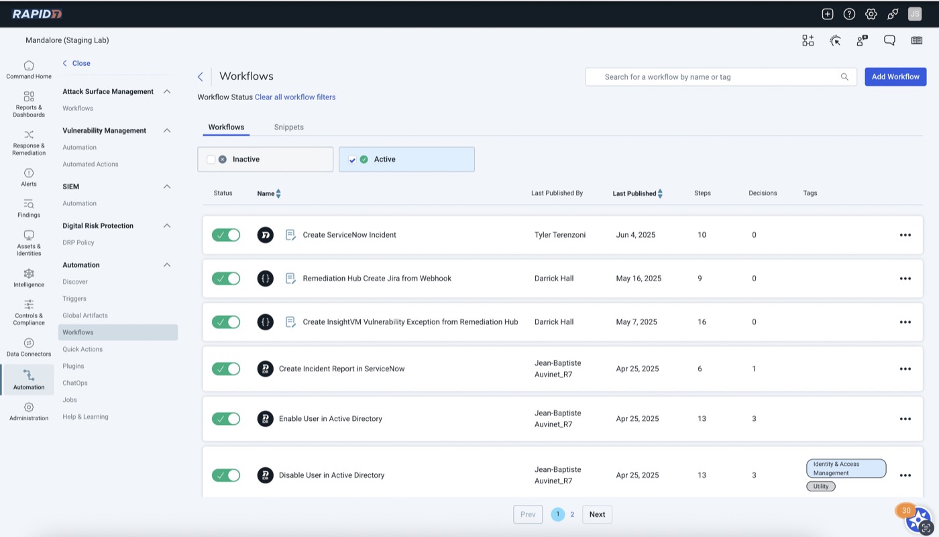Collapse the SIEM menu group
Image resolution: width=939 pixels, height=537 pixels.
pyautogui.click(x=167, y=187)
